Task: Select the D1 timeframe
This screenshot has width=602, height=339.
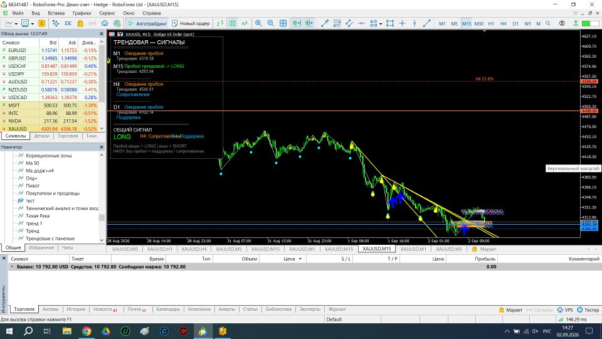Action: tap(515, 23)
